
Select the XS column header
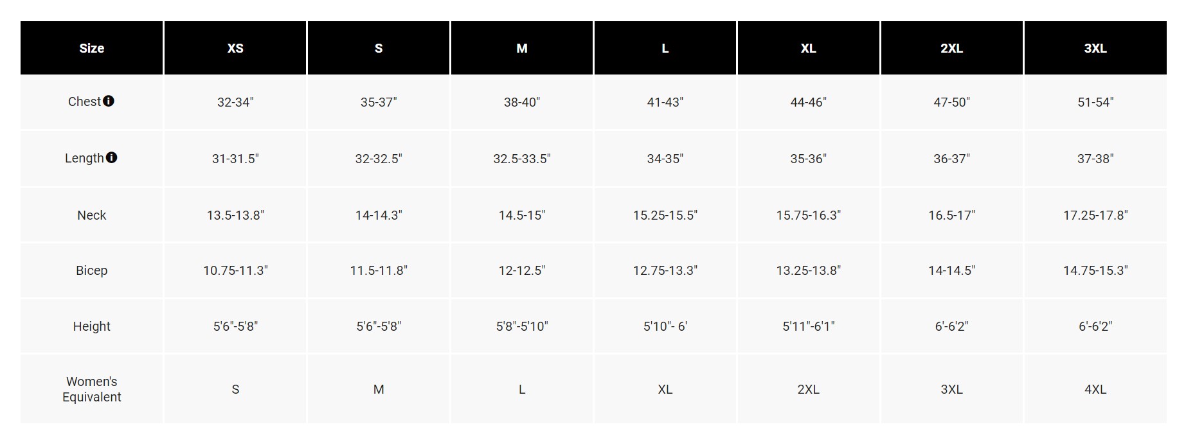point(235,48)
